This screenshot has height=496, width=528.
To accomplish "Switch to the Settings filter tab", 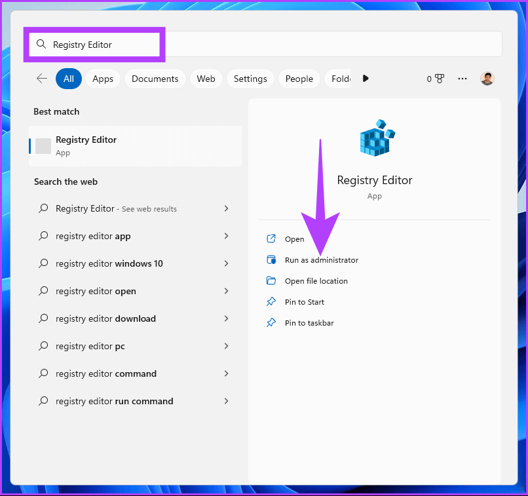I will 250,79.
